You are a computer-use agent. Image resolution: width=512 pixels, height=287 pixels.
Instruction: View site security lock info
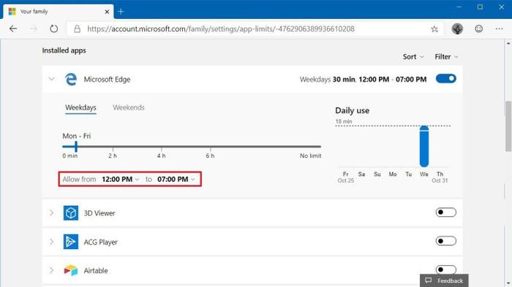(77, 29)
